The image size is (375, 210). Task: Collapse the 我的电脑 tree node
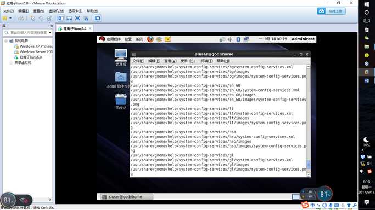click(x=6, y=40)
